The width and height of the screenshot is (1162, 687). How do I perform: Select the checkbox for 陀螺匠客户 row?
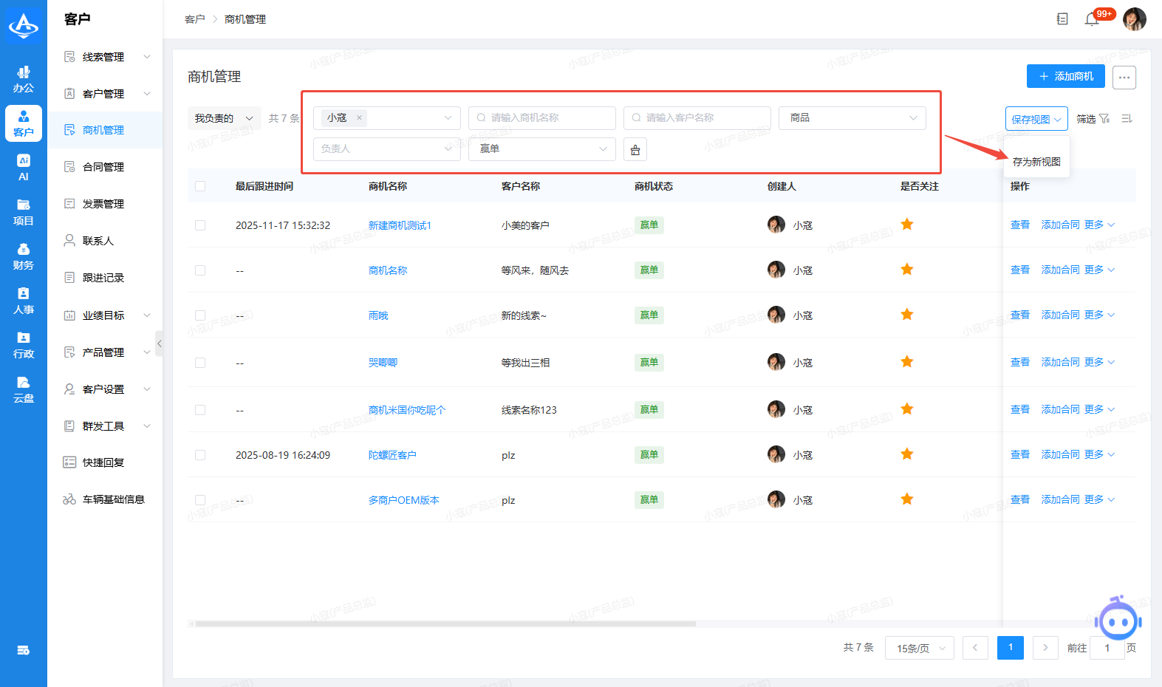coord(200,455)
